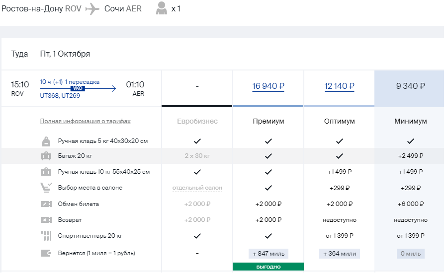
Task: Click the + 847 миль badge
Action: pos(268,254)
